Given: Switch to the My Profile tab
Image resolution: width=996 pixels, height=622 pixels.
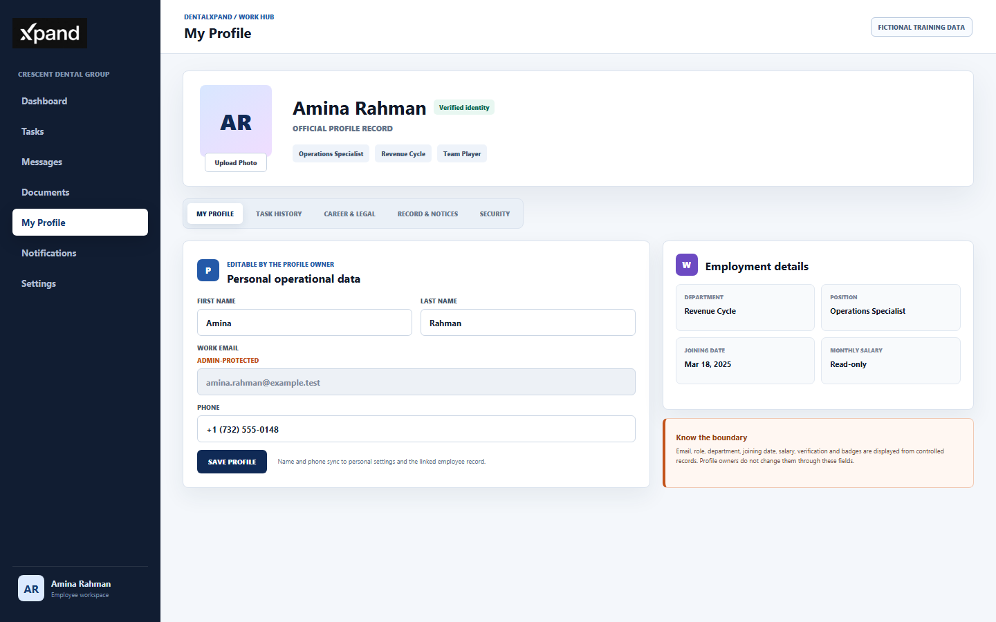Looking at the screenshot, I should [x=215, y=214].
